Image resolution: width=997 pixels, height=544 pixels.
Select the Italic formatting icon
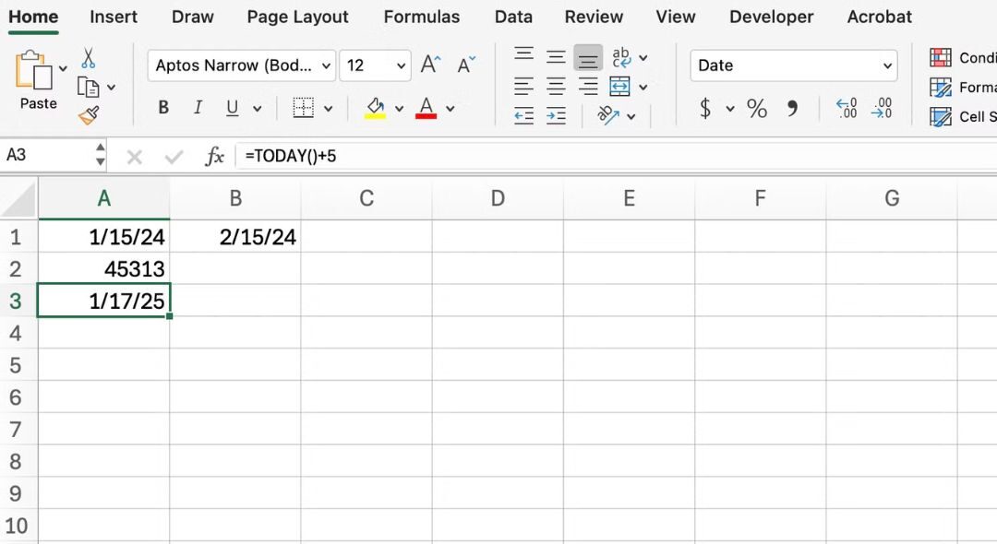coord(197,108)
